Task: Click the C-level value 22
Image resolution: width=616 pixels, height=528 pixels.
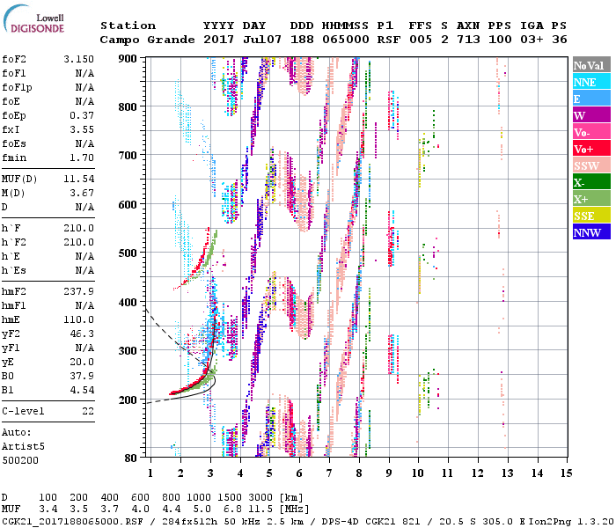Action: pyautogui.click(x=86, y=411)
